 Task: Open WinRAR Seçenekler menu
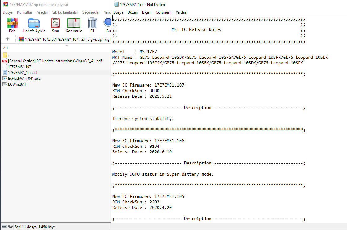point(91,12)
